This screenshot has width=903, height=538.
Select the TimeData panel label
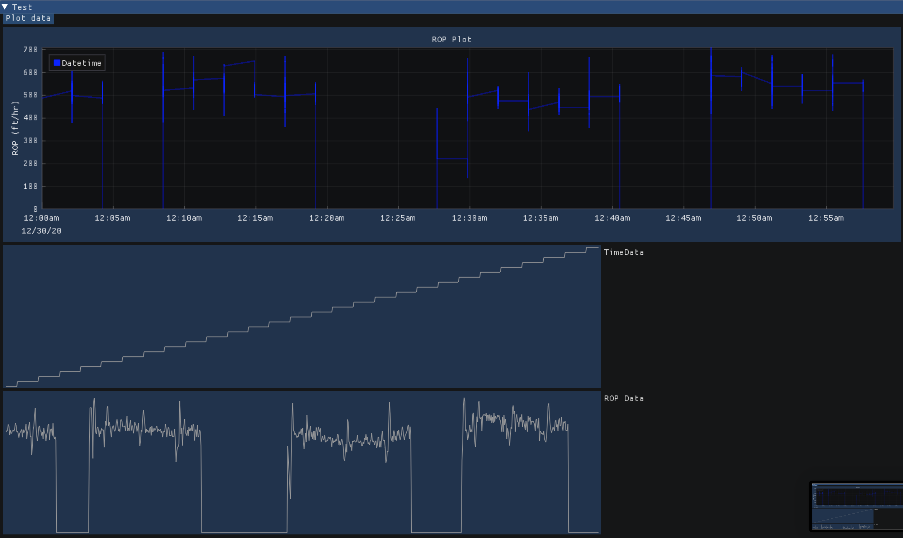point(624,252)
